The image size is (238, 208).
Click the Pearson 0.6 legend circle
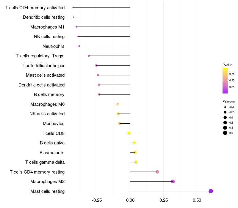coord(225,133)
